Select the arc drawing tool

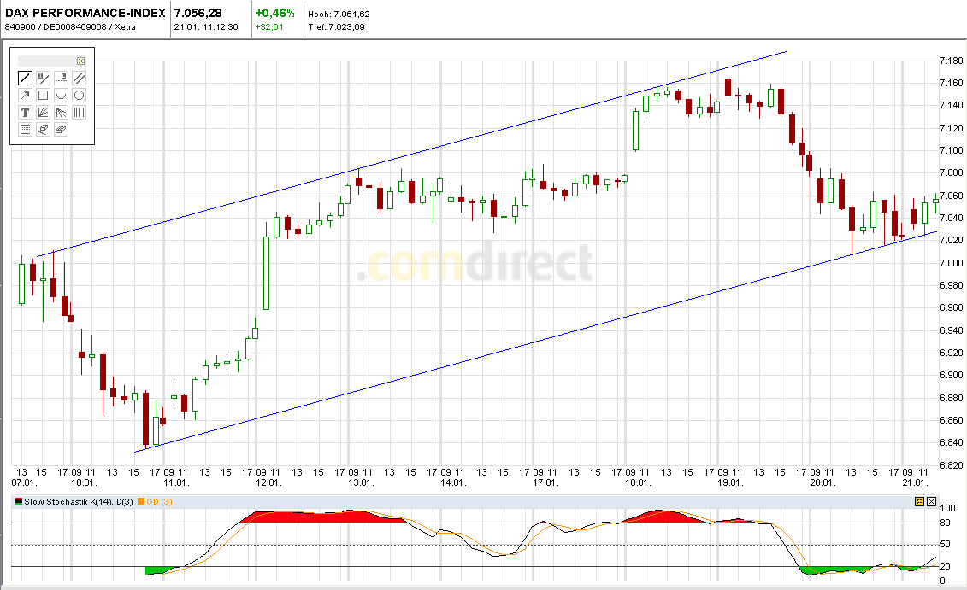(x=60, y=95)
